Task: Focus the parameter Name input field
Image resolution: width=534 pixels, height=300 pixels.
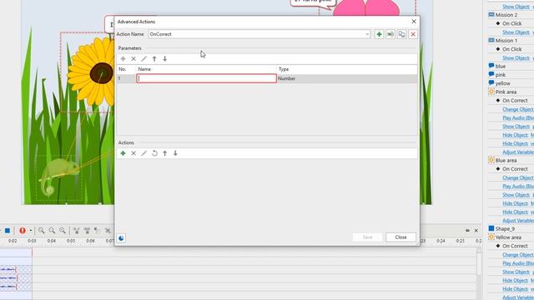Action: click(x=206, y=78)
